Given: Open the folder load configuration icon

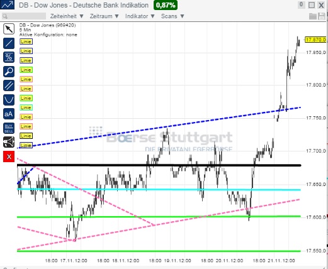Looking at the screenshot, I should pos(313,16).
